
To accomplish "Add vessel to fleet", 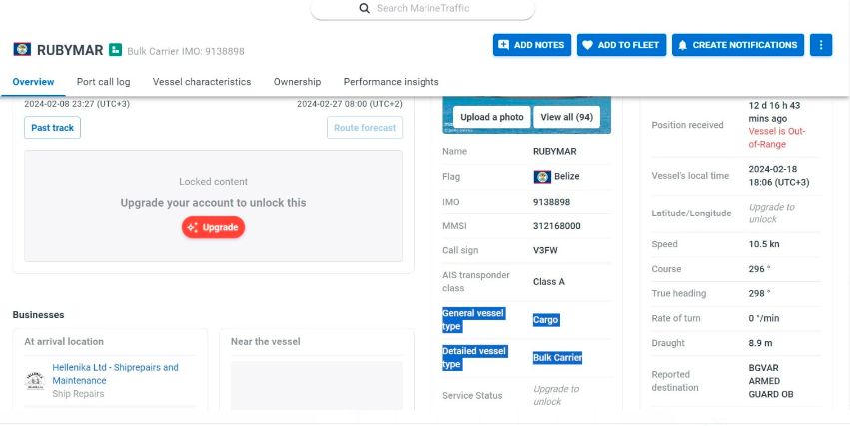I will pyautogui.click(x=621, y=45).
